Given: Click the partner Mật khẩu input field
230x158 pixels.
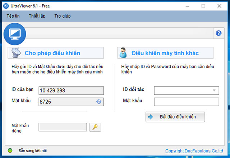Looking at the screenshot, I should [186, 102].
